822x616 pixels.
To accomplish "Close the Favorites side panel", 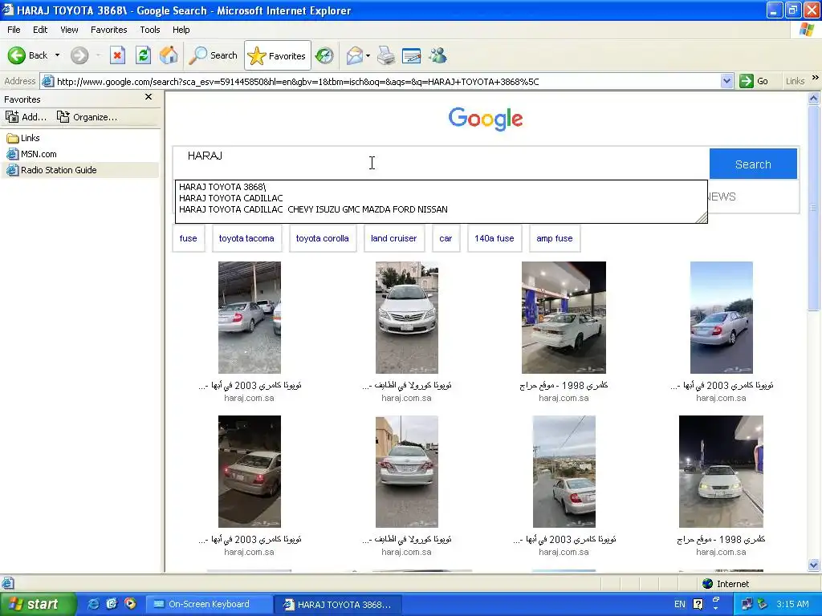I will 149,97.
